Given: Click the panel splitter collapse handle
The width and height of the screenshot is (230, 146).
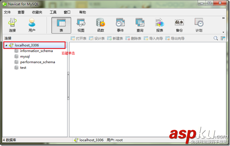Looking at the screenshot, I should (68, 86).
